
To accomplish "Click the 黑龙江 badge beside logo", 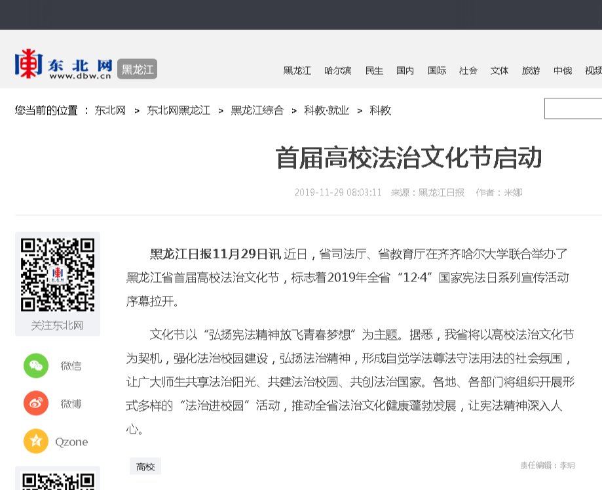I will pyautogui.click(x=137, y=69).
